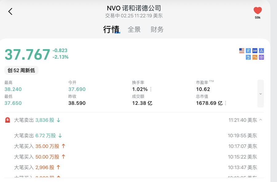This screenshot has width=277, height=182.
Task: Click the purple hexagon web icon
Action: tap(261, 57)
